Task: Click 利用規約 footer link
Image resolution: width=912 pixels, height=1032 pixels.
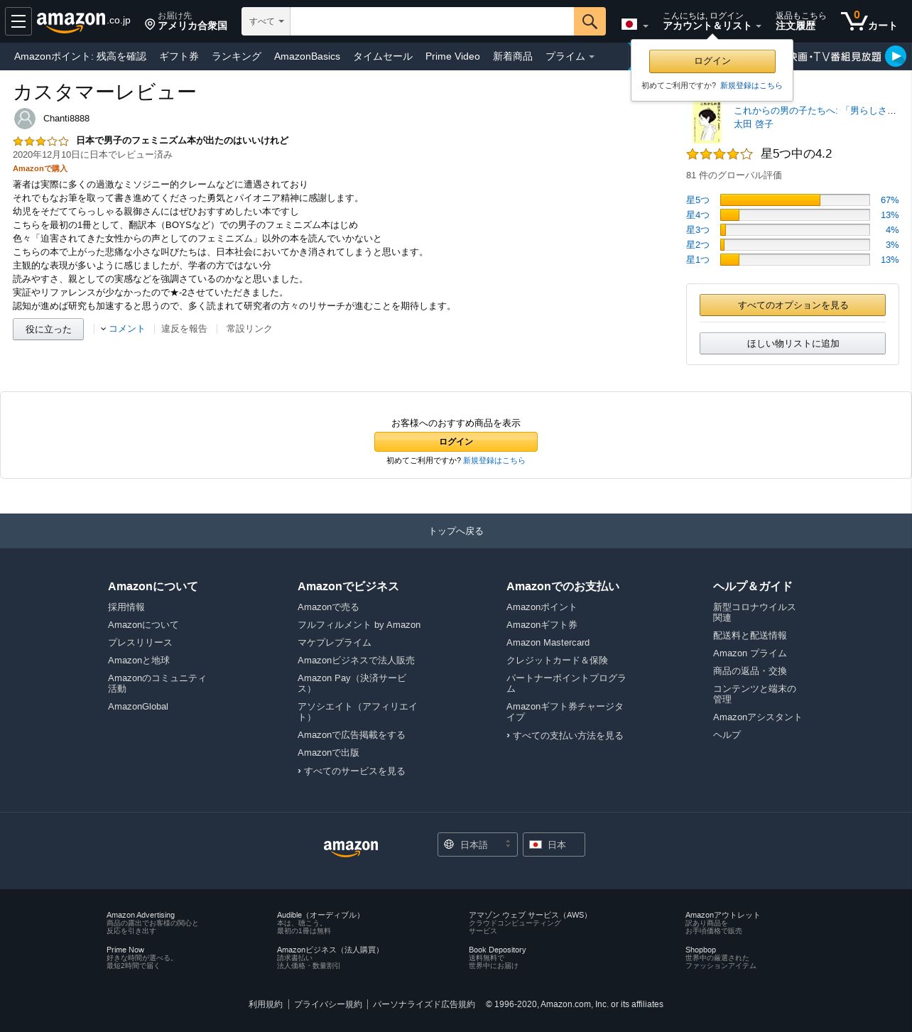Action: [266, 1004]
